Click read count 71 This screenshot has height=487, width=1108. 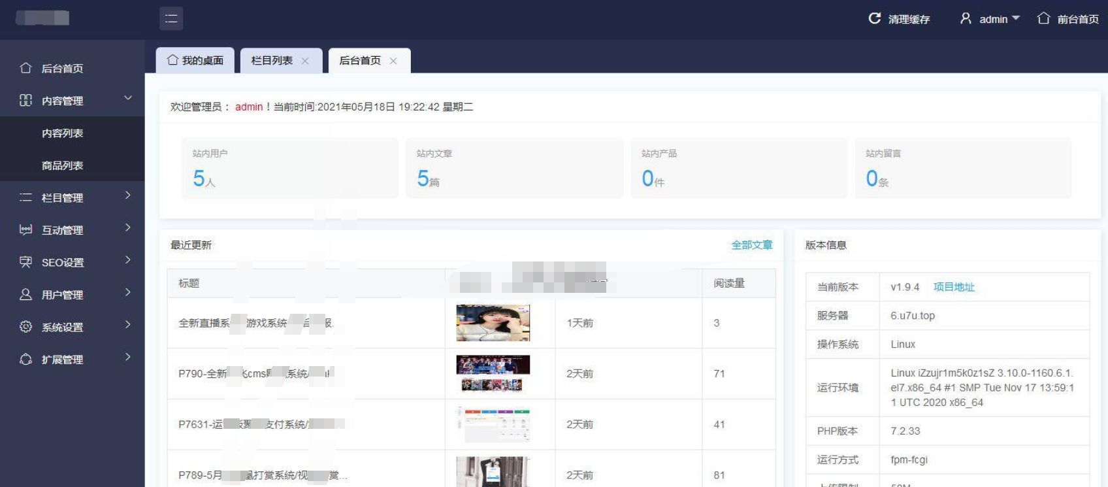coord(719,374)
